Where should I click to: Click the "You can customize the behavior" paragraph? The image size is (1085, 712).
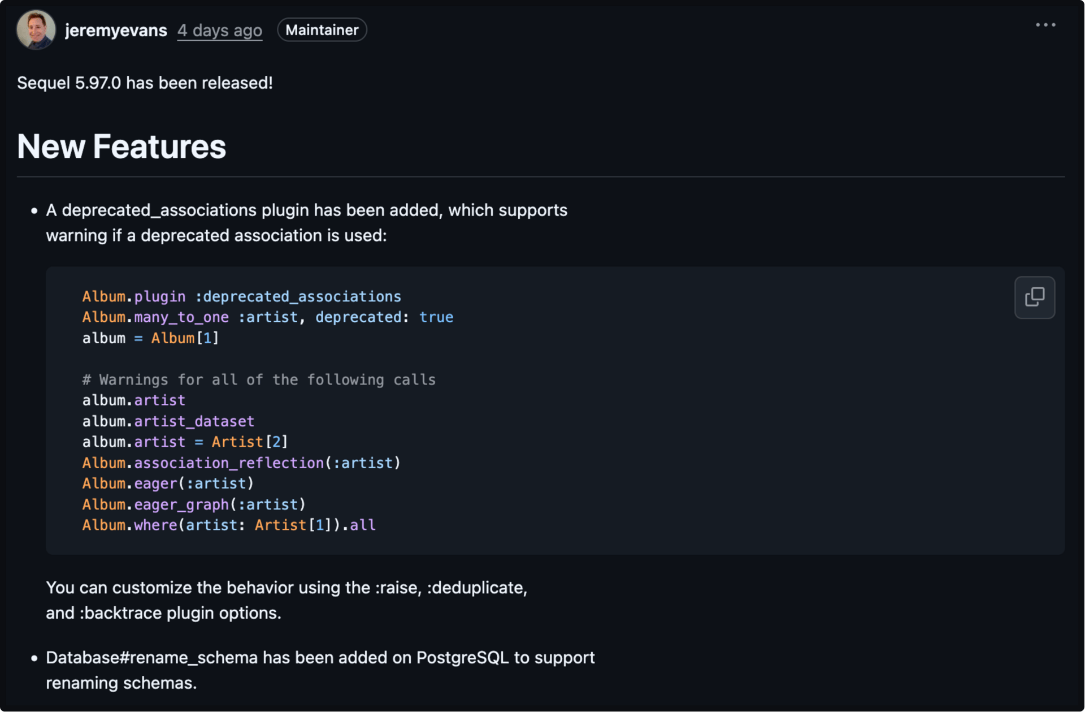click(x=286, y=600)
